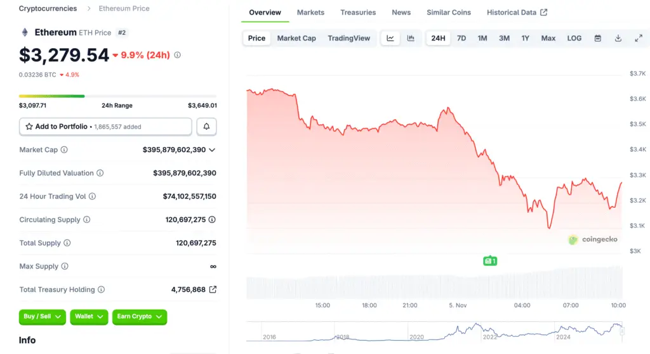
Task: Select the 7D time range
Action: click(461, 38)
